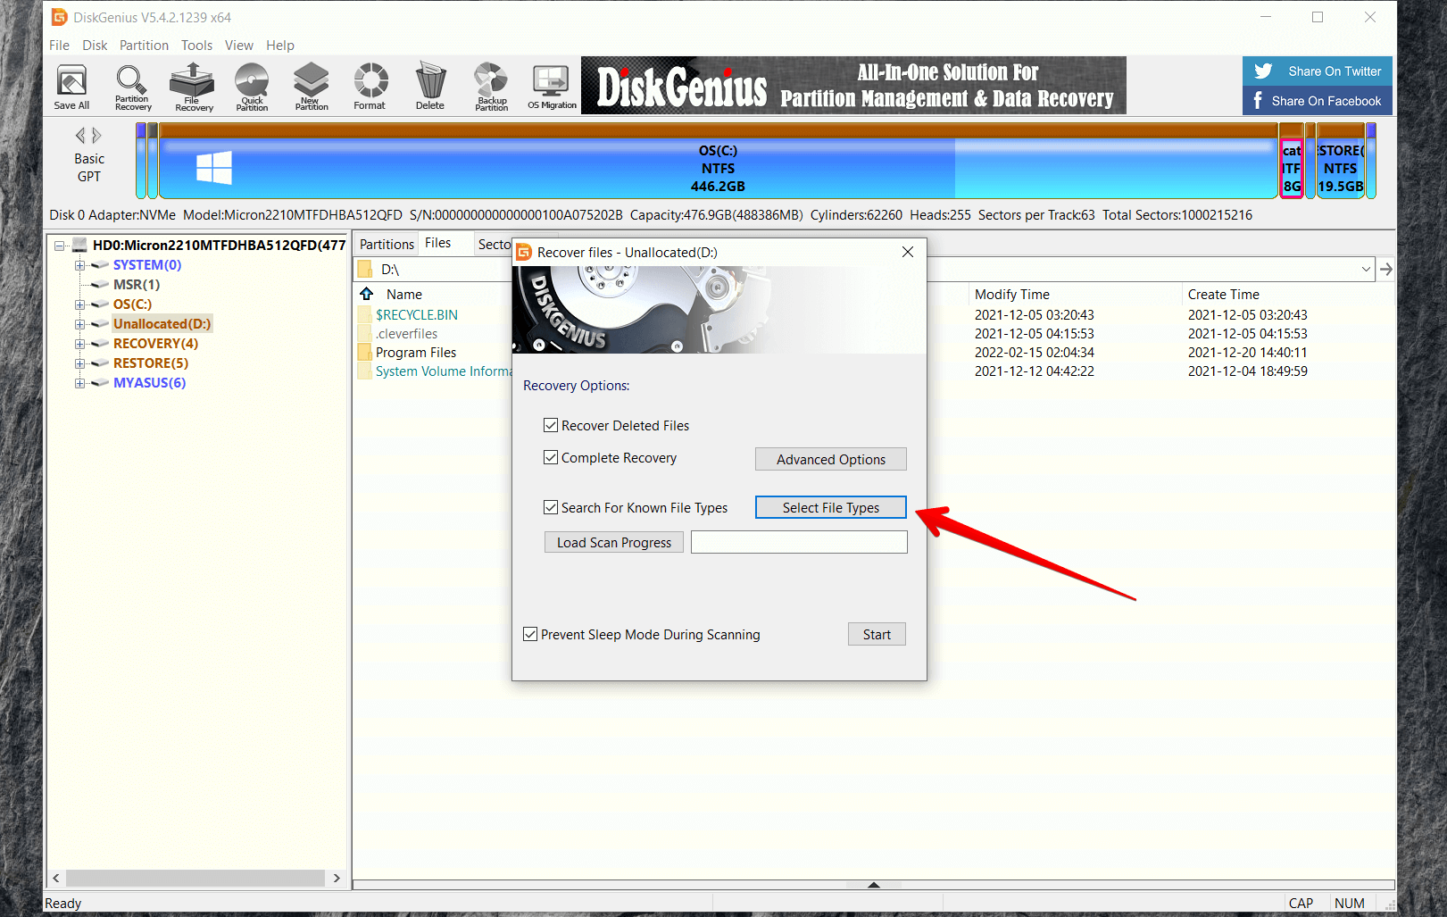Viewport: 1447px width, 917px height.
Task: Switch to the Partitions tab
Action: 387,245
